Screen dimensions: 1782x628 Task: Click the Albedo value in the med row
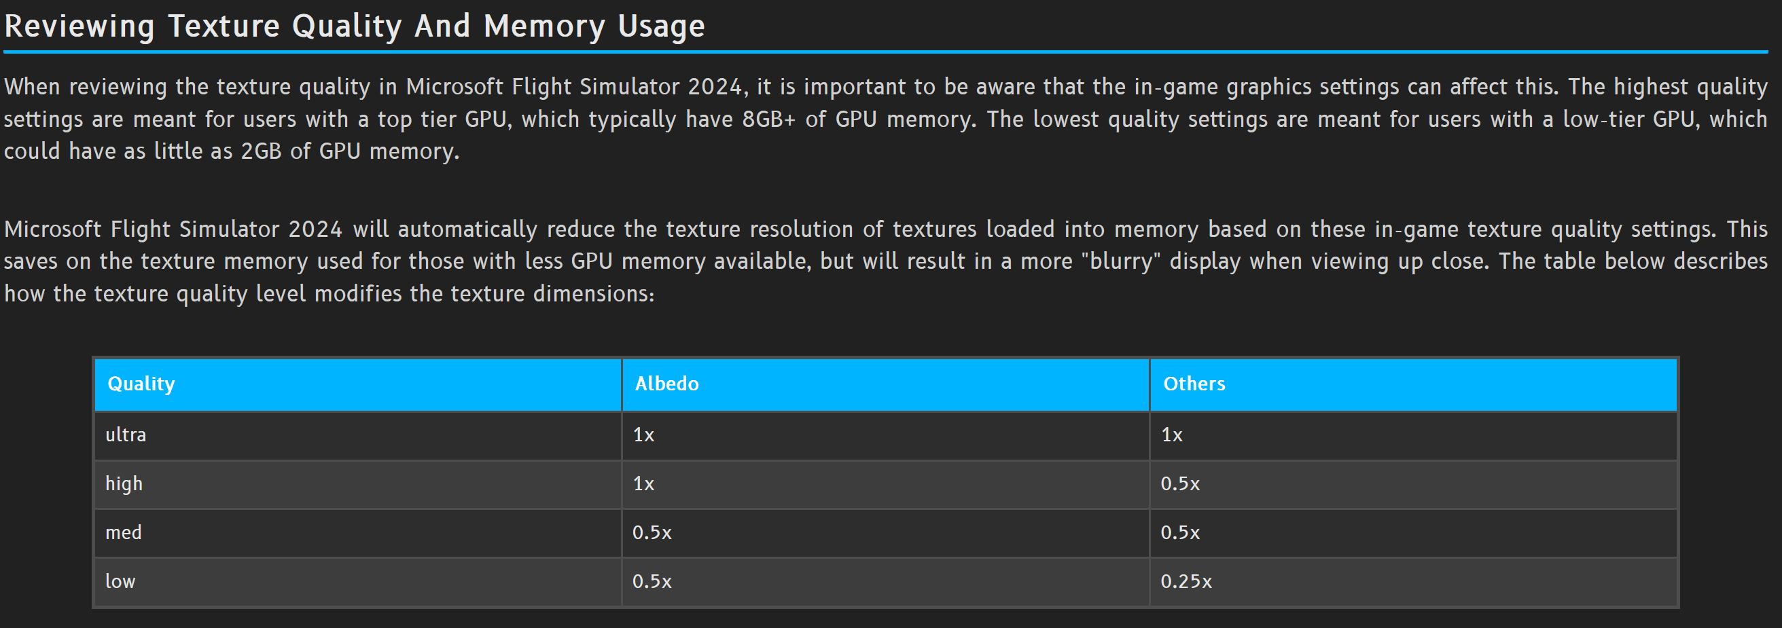click(652, 532)
